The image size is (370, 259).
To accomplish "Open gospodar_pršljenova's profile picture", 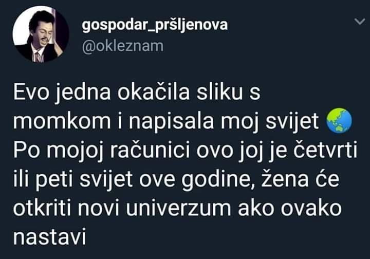I will pyautogui.click(x=41, y=34).
